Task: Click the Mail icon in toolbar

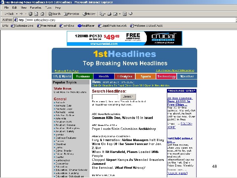Action: (102, 14)
